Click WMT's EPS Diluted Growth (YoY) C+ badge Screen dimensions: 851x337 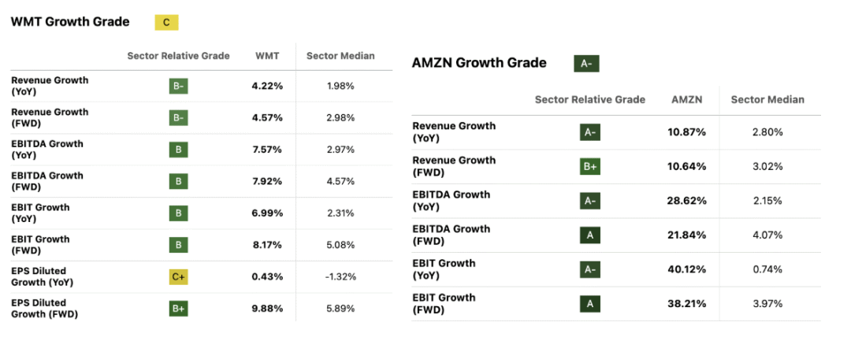tap(179, 276)
